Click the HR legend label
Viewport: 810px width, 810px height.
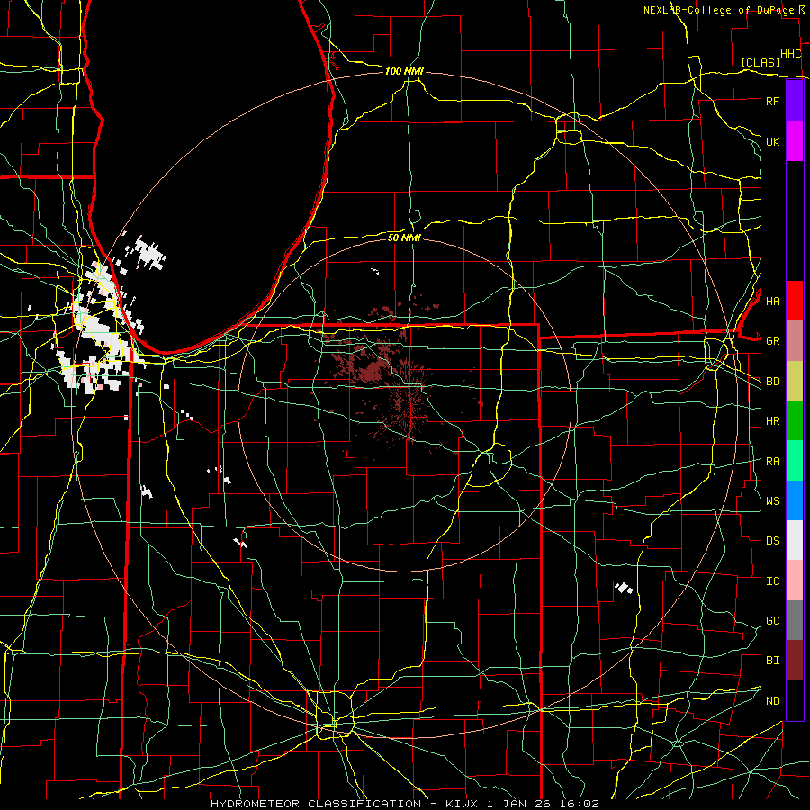[x=772, y=421]
